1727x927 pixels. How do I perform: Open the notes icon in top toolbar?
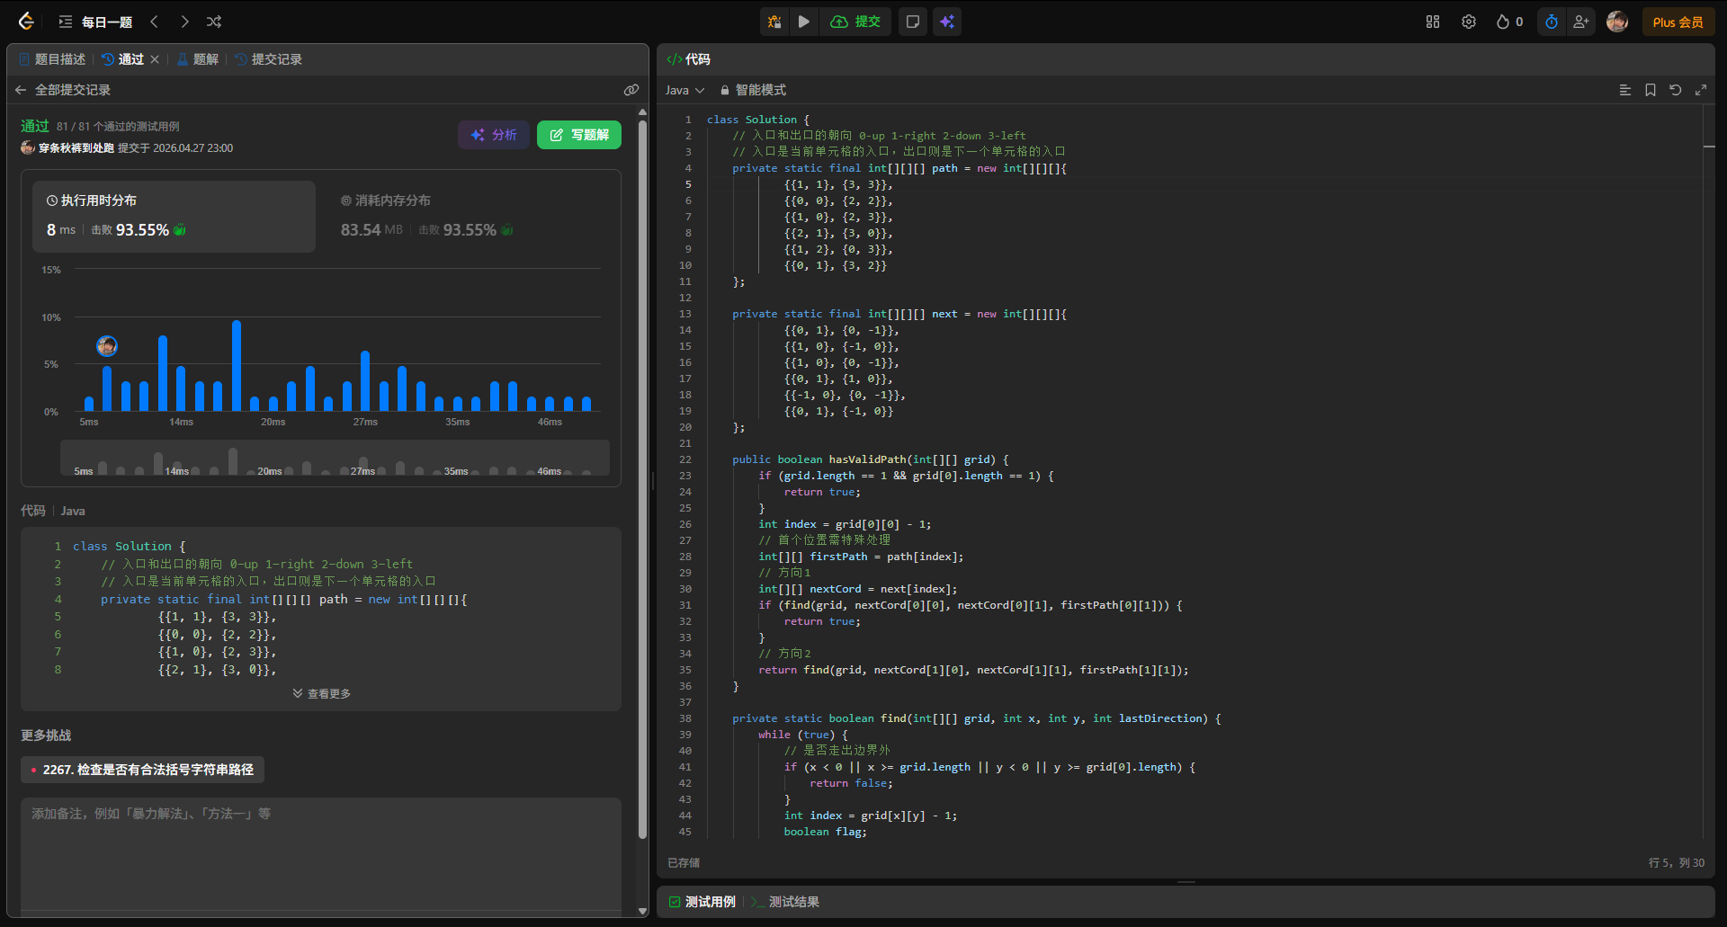(912, 22)
